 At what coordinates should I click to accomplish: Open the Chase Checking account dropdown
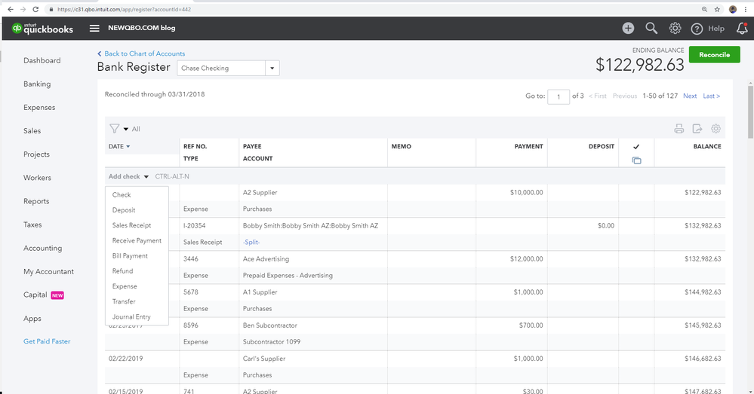click(x=272, y=69)
